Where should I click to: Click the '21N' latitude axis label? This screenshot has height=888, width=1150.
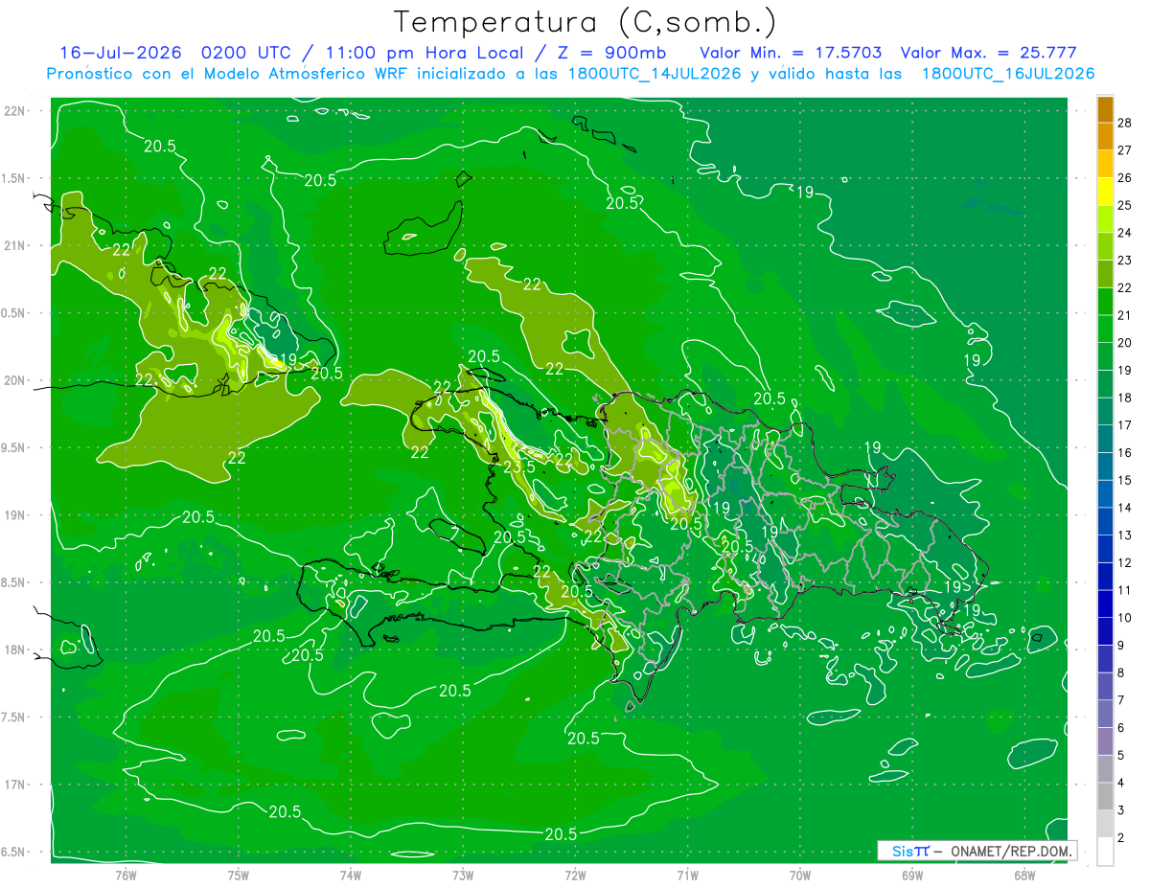[x=14, y=246]
